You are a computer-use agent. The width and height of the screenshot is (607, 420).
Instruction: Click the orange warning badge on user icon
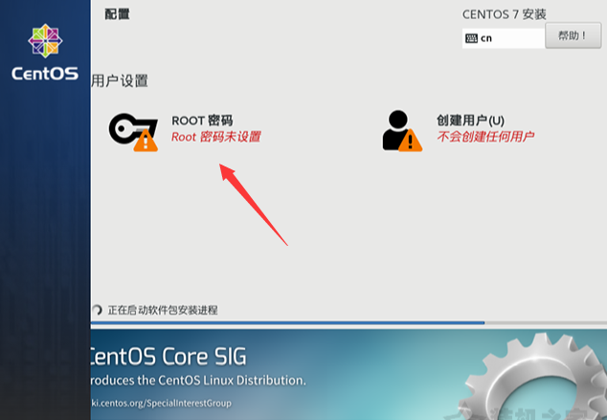(x=410, y=141)
